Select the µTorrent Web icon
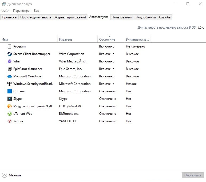 click(x=9, y=114)
